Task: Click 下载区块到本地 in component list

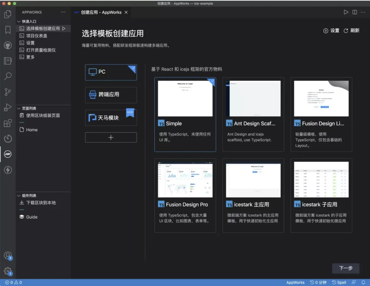Action: tap(41, 203)
